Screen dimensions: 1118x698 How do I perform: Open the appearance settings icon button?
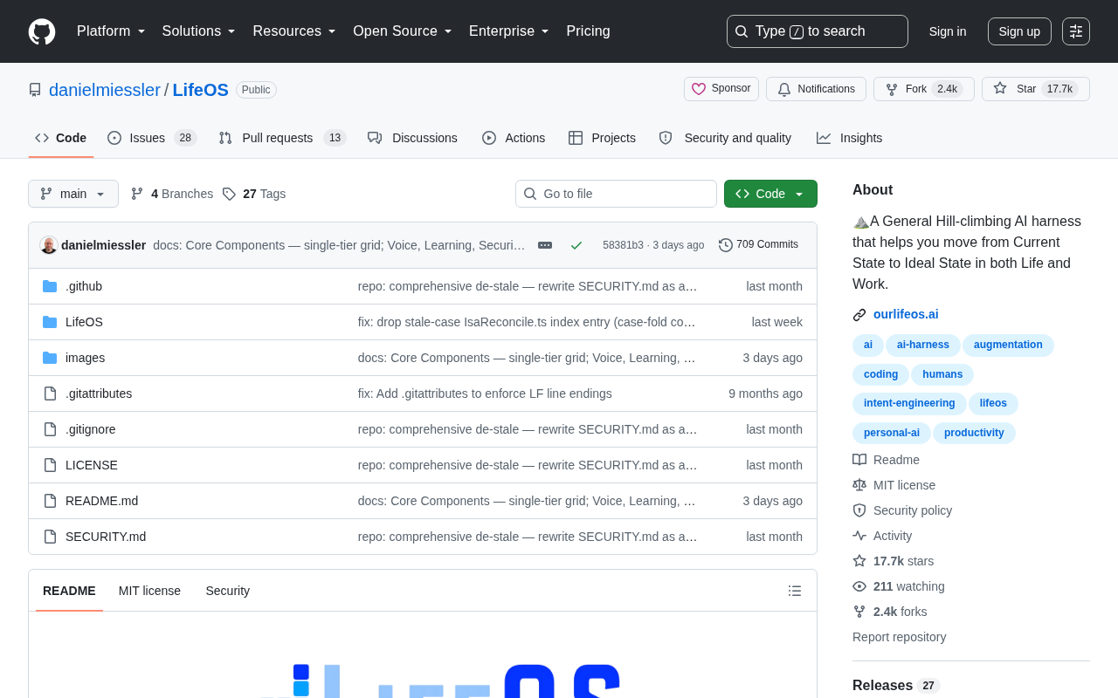tap(1076, 31)
